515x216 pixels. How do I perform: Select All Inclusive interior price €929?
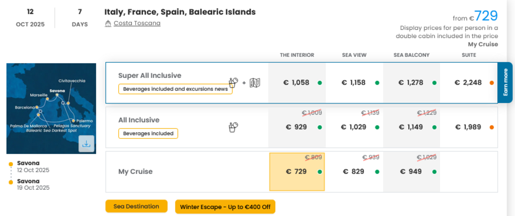[297, 127]
